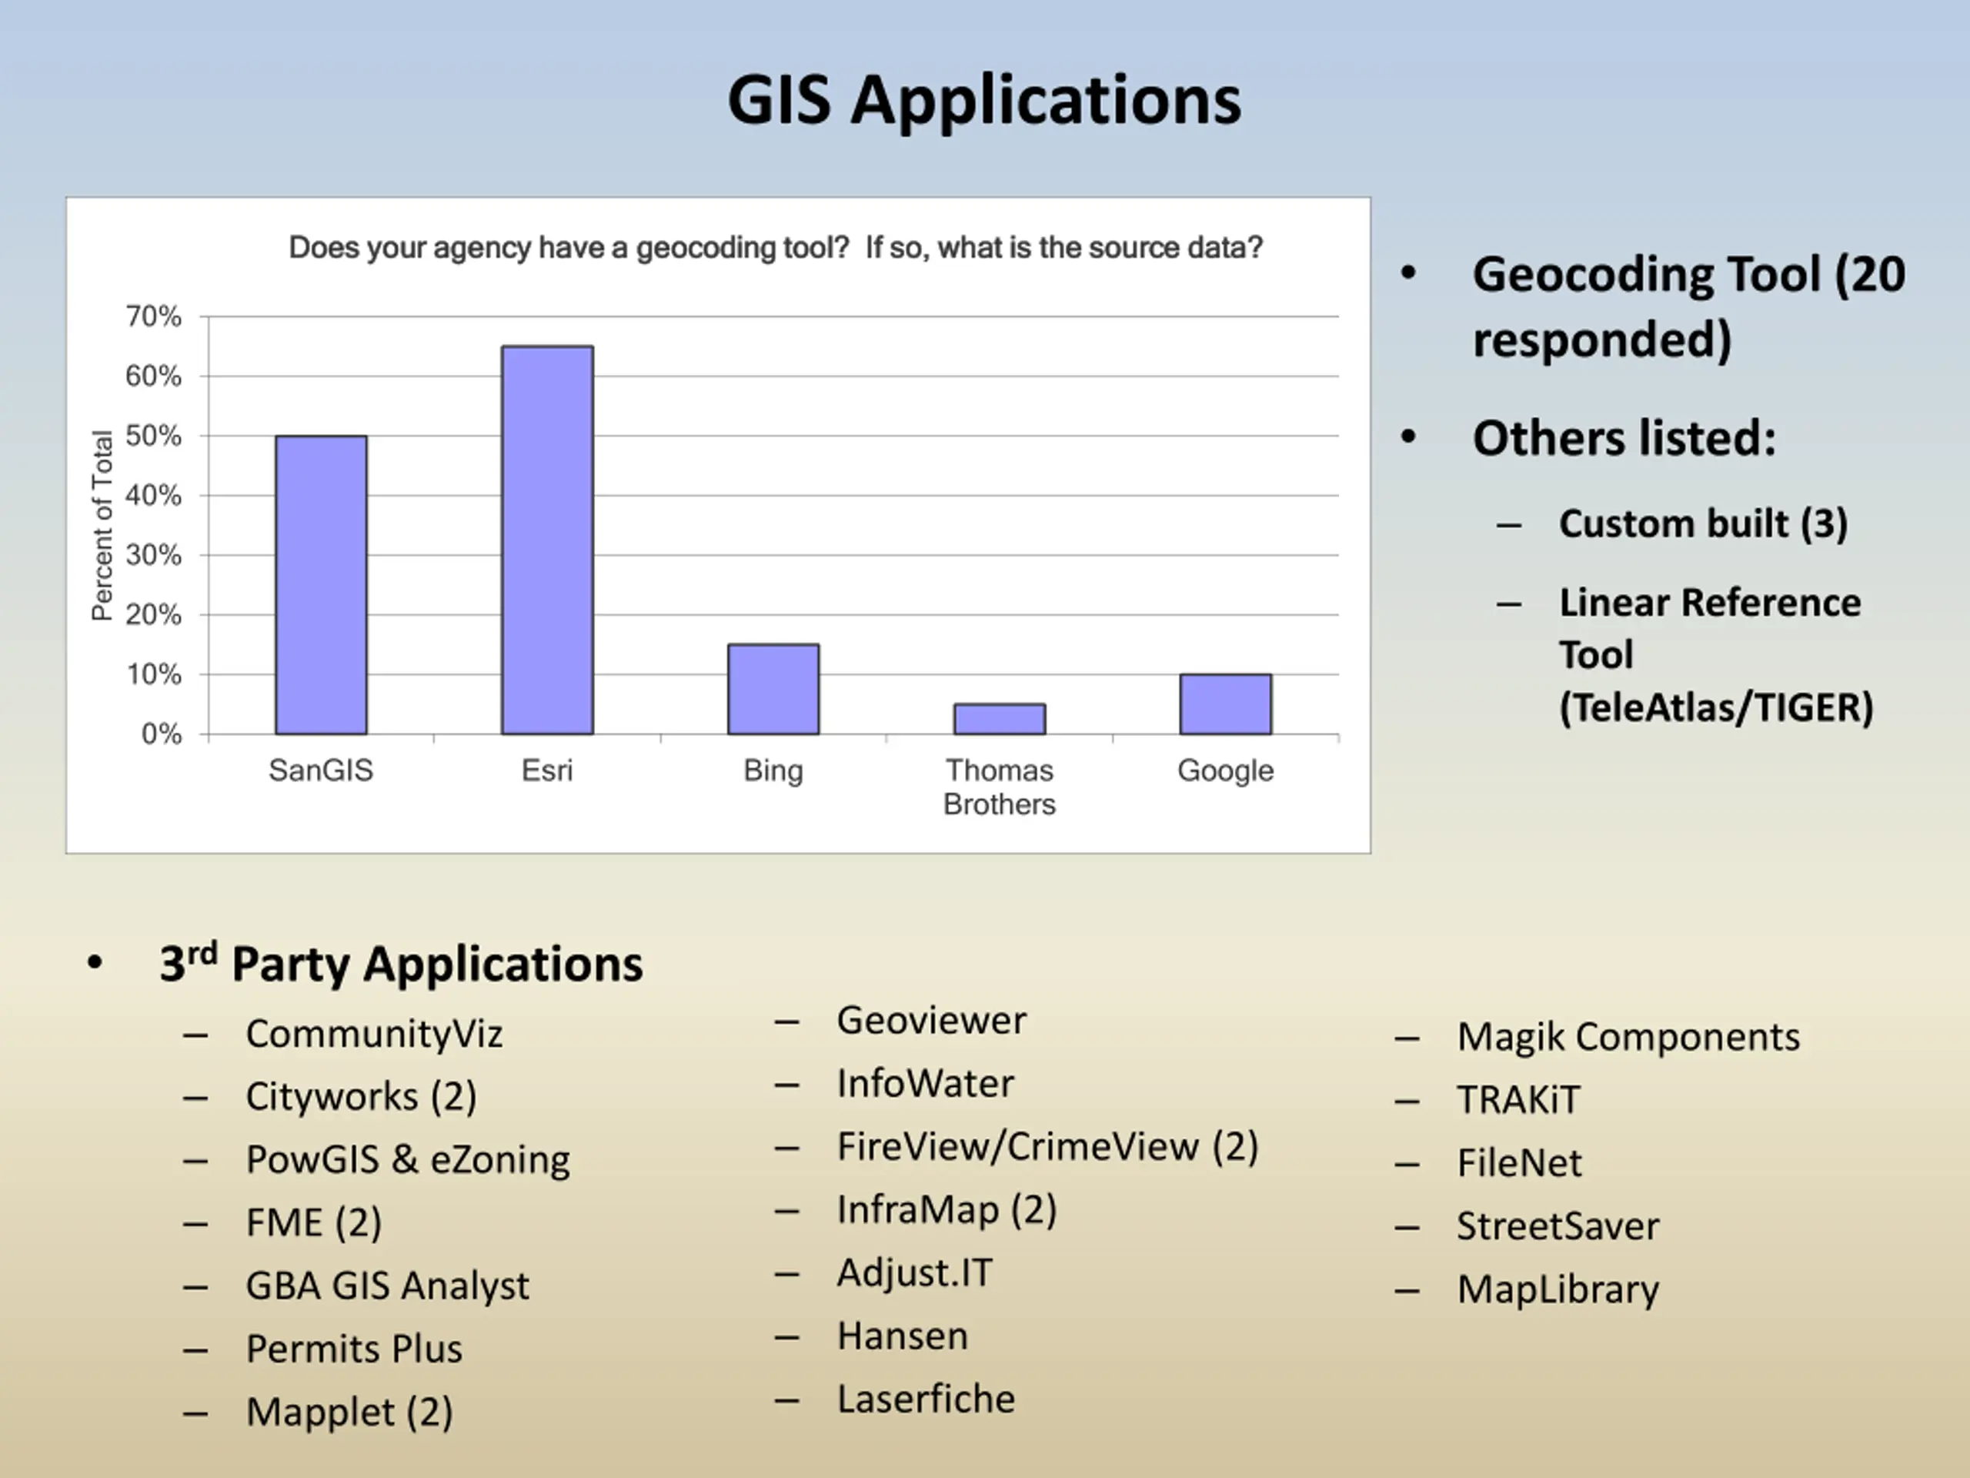Screen dimensions: 1970x1478
Task: Select the 'InfraMap (2)' list item
Action: click(x=947, y=1211)
